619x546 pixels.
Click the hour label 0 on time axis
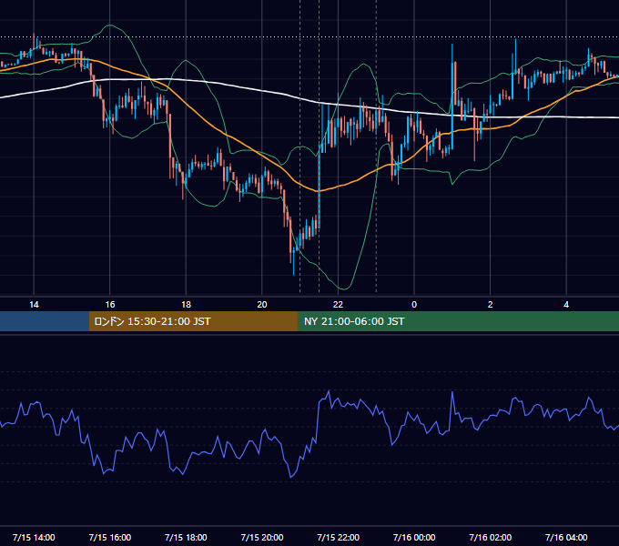pyautogui.click(x=414, y=304)
